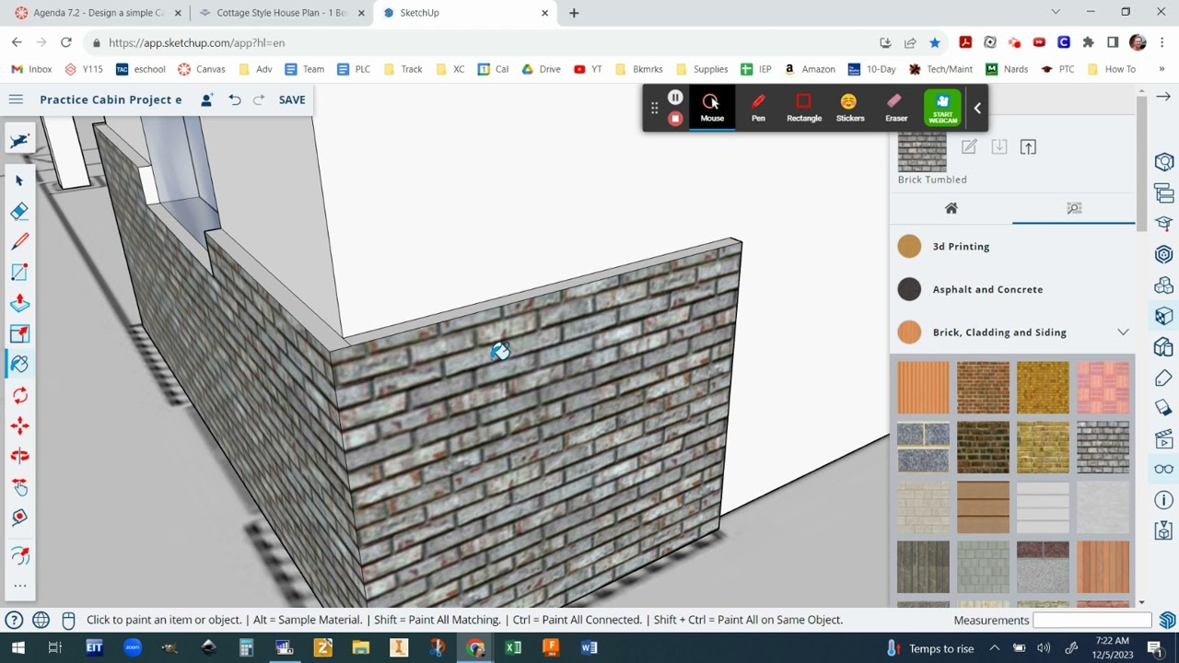Undo the last action
Image resolution: width=1179 pixels, height=663 pixels.
[x=235, y=99]
